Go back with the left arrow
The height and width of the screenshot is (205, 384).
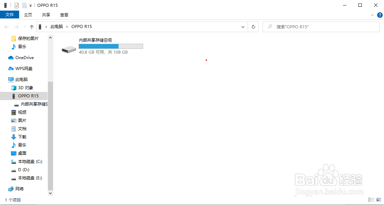pos(6,27)
